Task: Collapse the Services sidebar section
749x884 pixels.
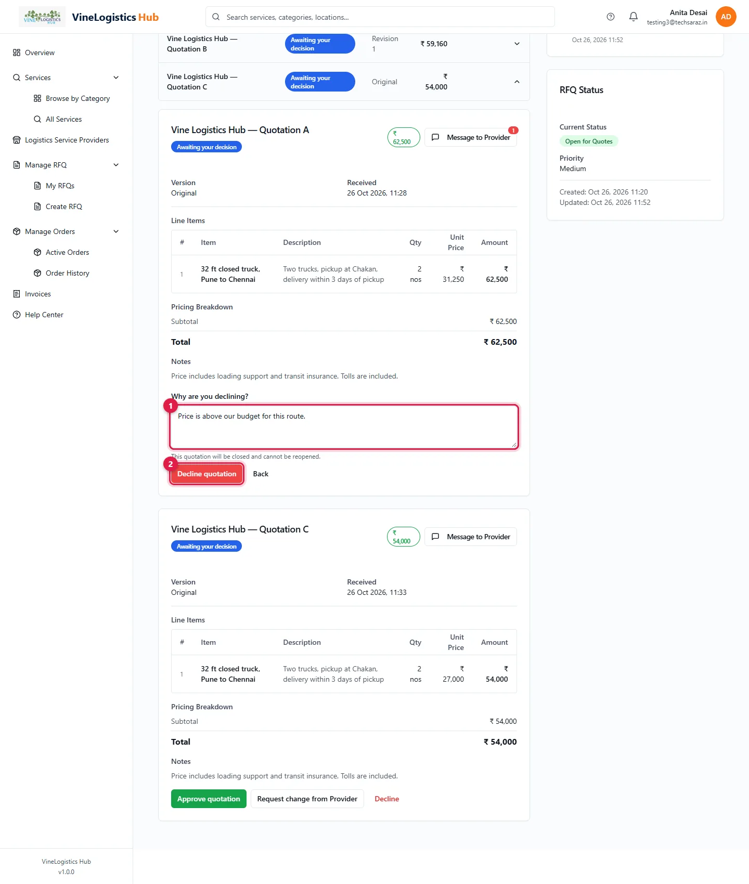Action: click(116, 77)
